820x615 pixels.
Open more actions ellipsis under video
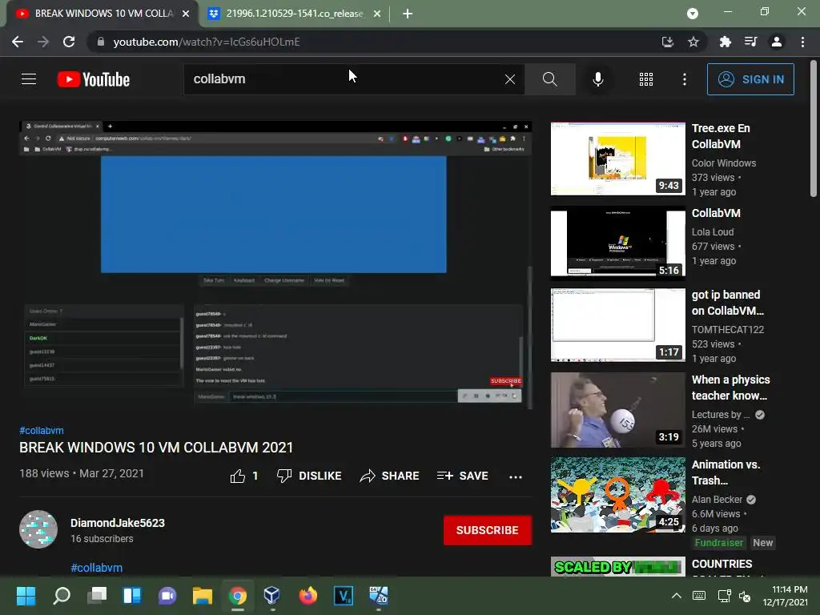[516, 476]
